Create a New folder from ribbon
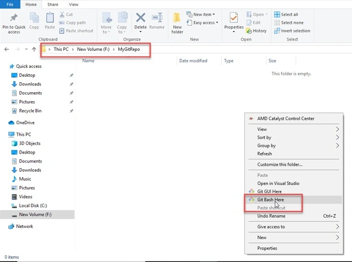Image resolution: width=352 pixels, height=262 pixels. [177, 23]
